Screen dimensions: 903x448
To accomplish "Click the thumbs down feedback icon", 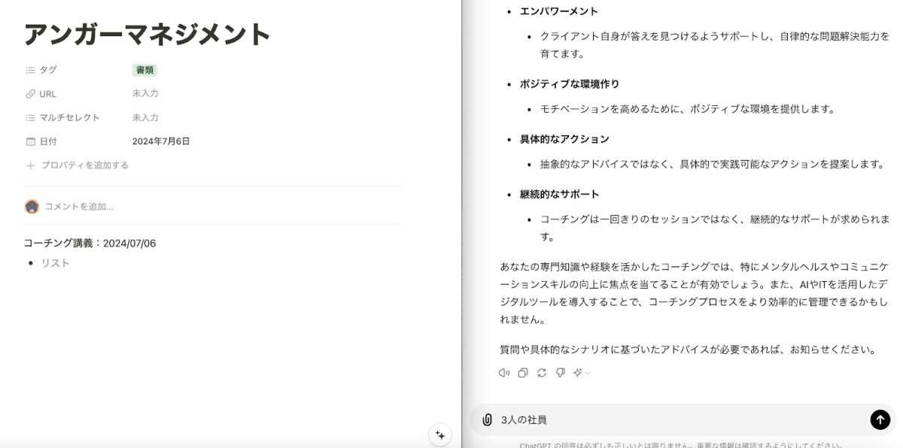I will 561,373.
